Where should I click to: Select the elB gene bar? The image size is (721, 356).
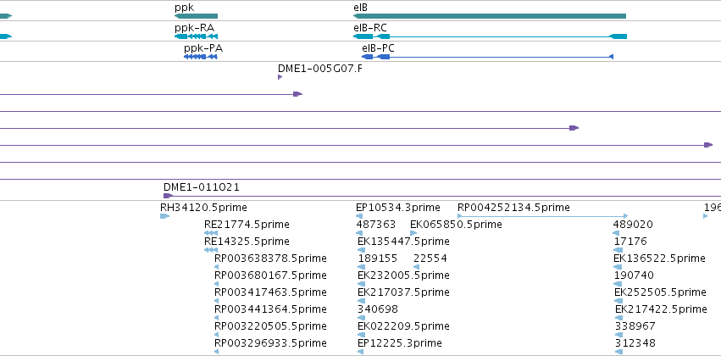tap(489, 16)
